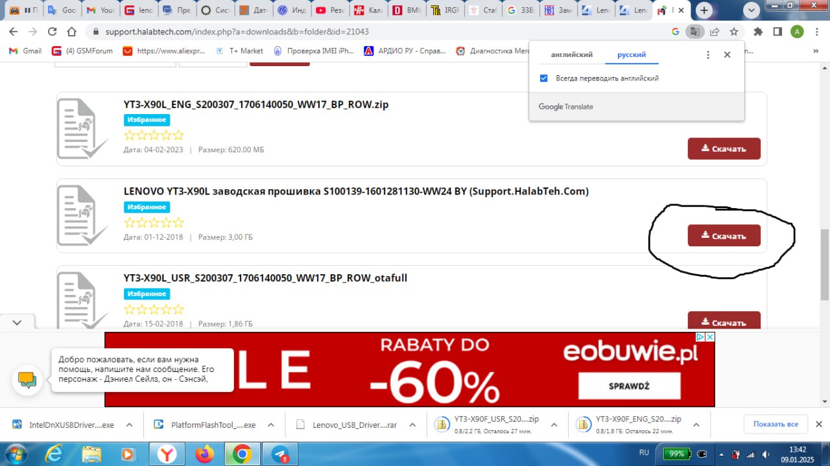The width and height of the screenshot is (830, 466).
Task: Click the Google Translate icon in address bar
Action: click(x=694, y=31)
